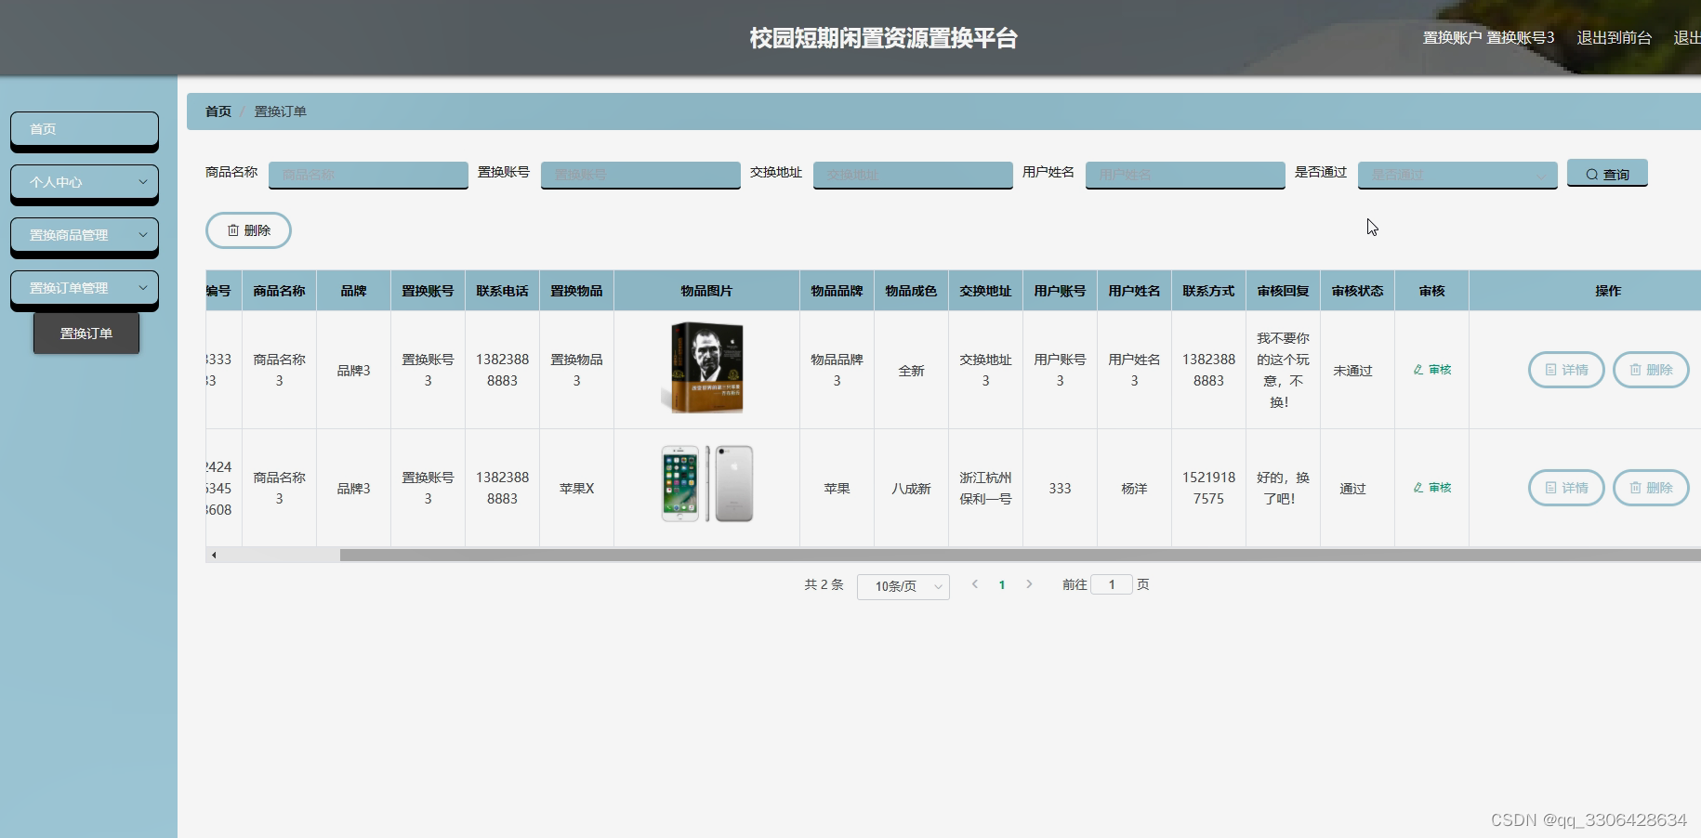Viewport: 1701px width, 838px height.
Task: Open 详情 for the 未通过 order row
Action: [1566, 370]
